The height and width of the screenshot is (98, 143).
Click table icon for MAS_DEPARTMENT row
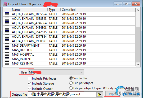coord(7,46)
